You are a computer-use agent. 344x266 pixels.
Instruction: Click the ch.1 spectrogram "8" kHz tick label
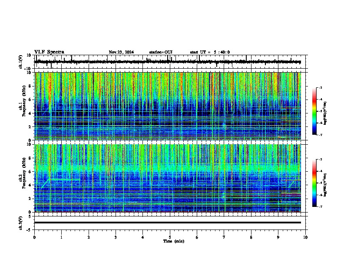pos(30,86)
